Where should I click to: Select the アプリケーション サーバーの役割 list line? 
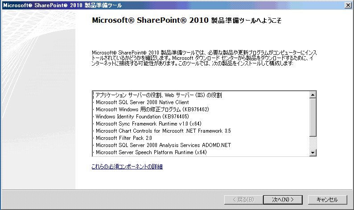coord(159,95)
